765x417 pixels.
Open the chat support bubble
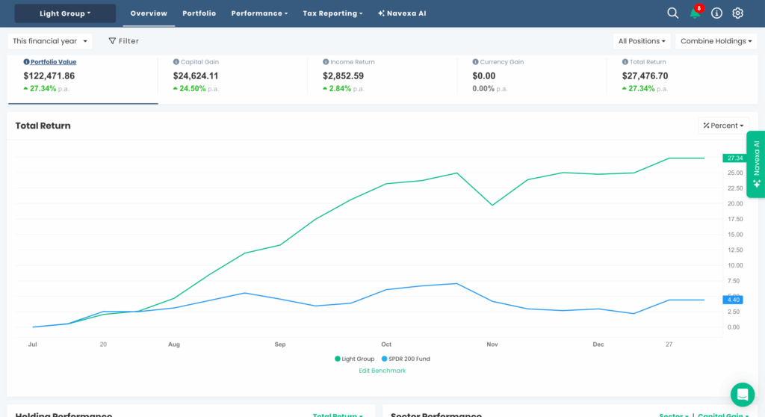(742, 394)
